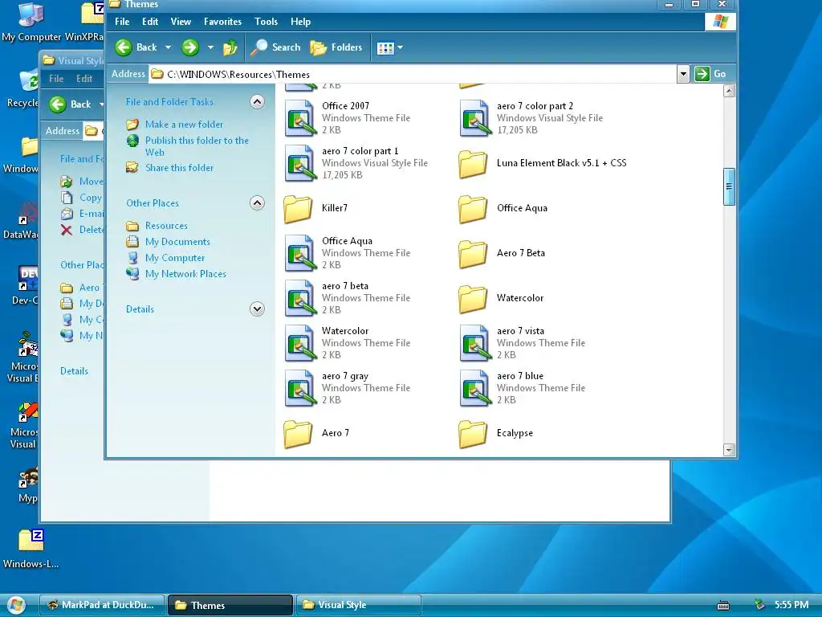Image resolution: width=822 pixels, height=617 pixels.
Task: Select the Office 2007 theme file icon
Action: [x=300, y=118]
